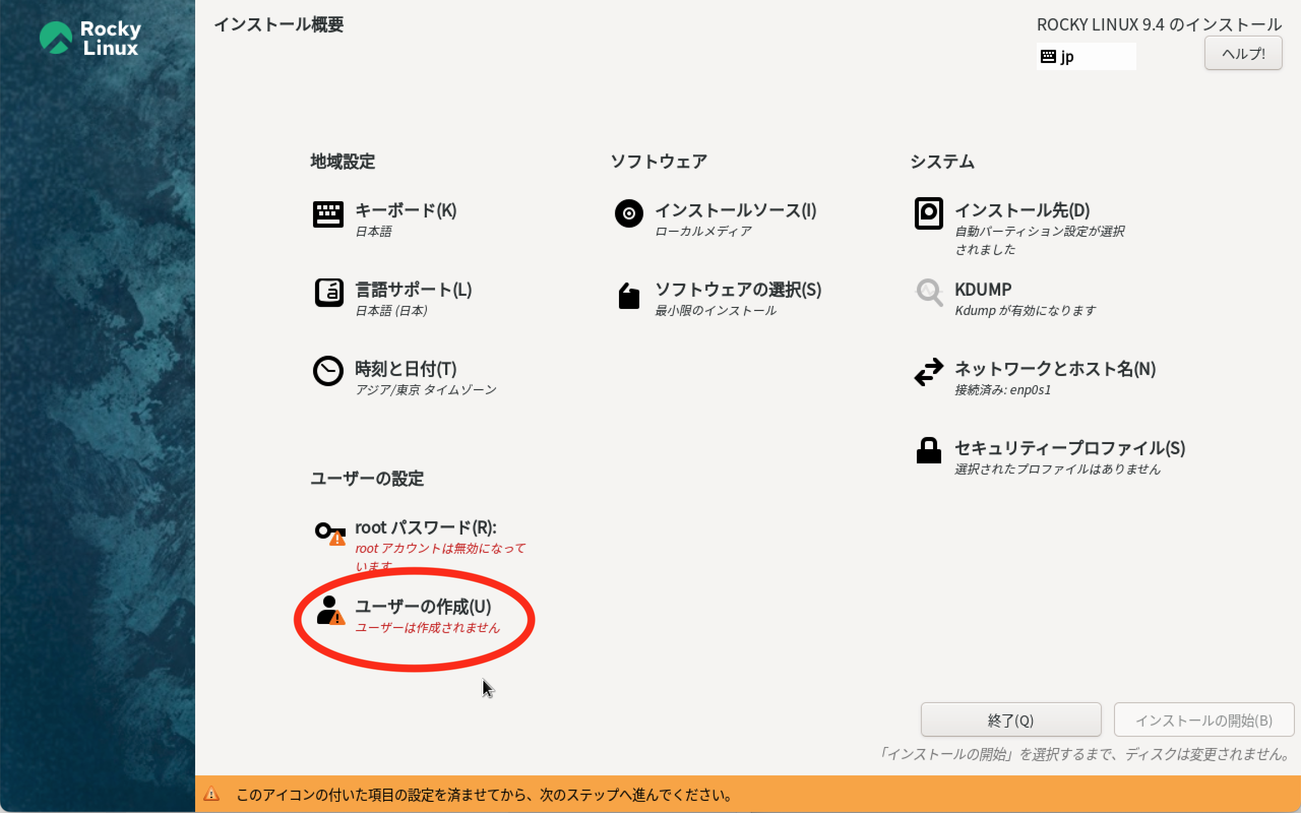Click red text ユーザーは作成されません
Screen dimensions: 1301x813
[x=427, y=628]
